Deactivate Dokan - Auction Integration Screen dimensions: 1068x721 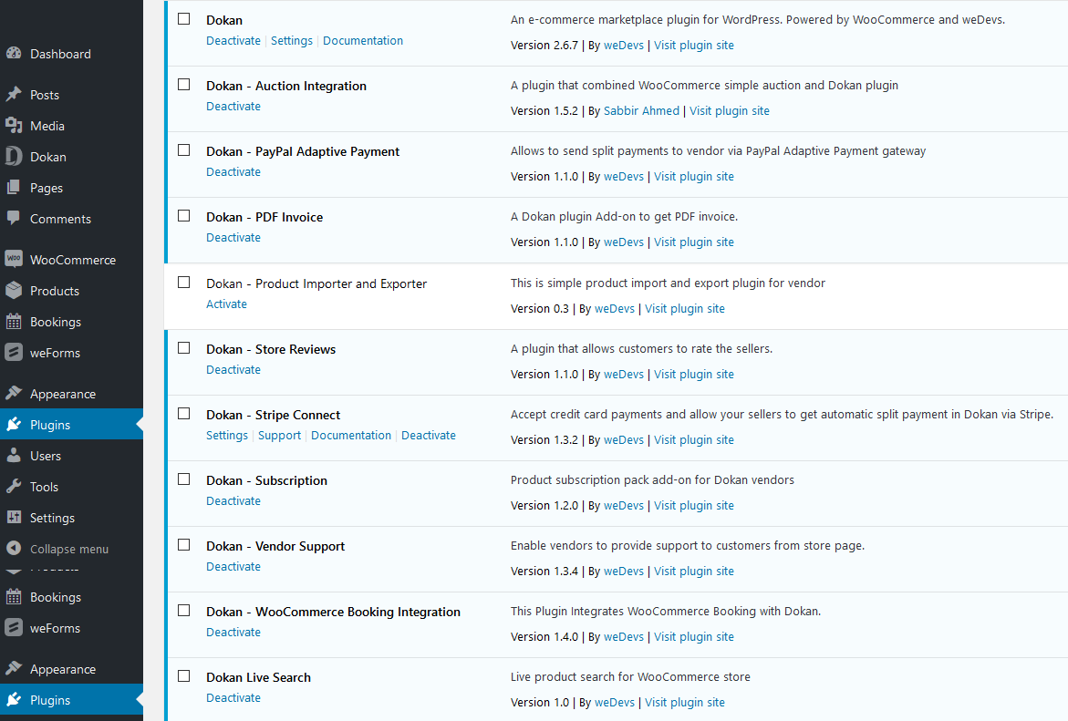click(233, 107)
